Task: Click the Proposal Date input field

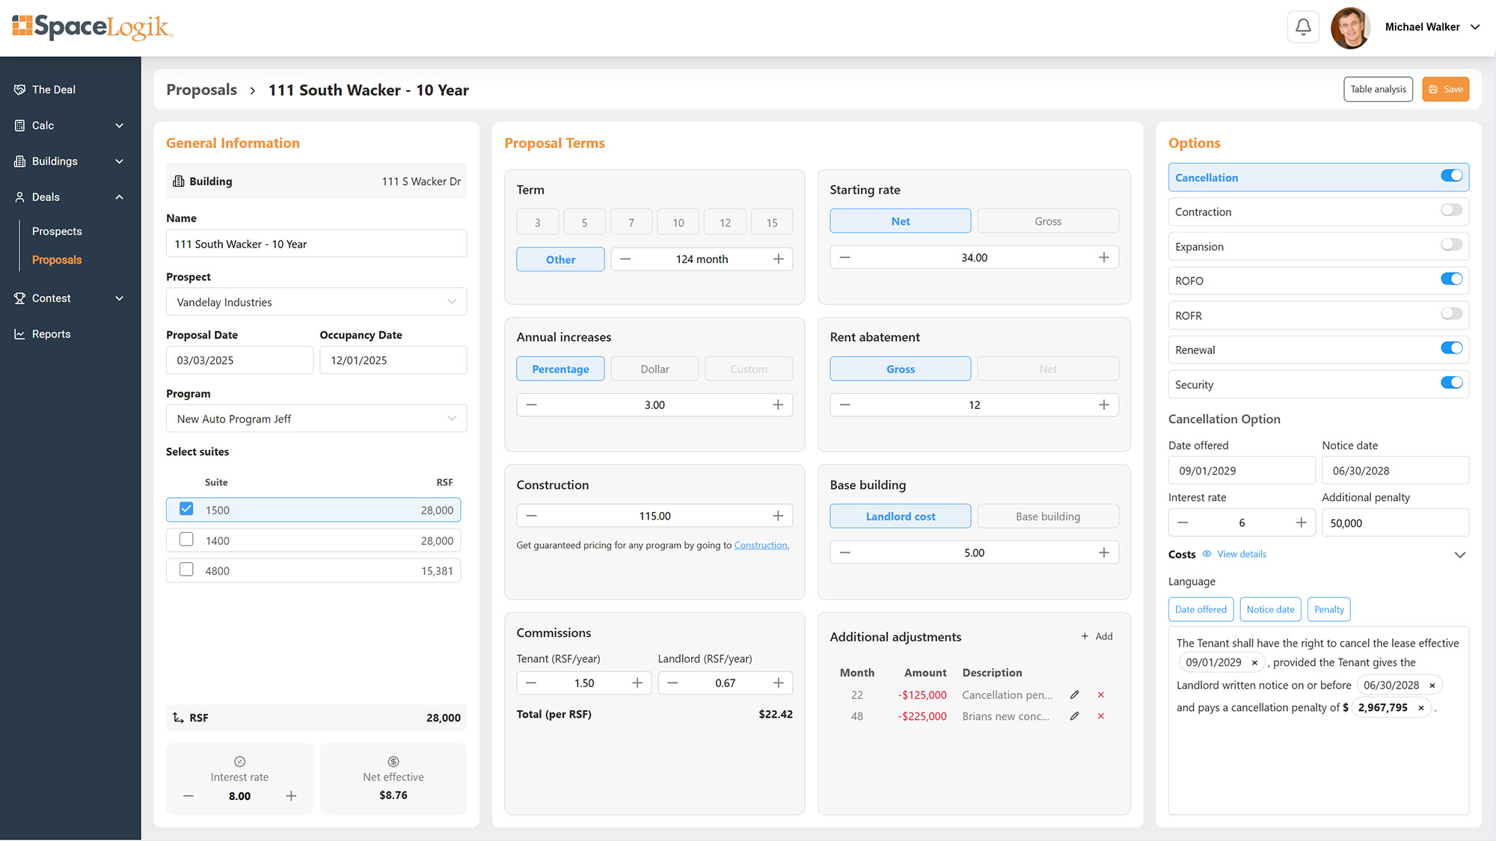Action: coord(239,360)
